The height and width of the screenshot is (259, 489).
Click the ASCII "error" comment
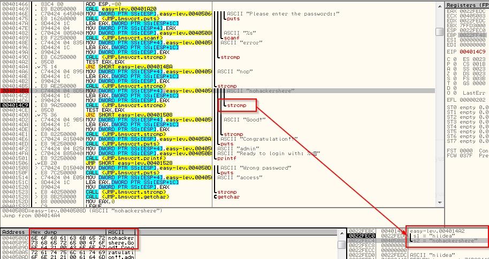[x=241, y=43]
